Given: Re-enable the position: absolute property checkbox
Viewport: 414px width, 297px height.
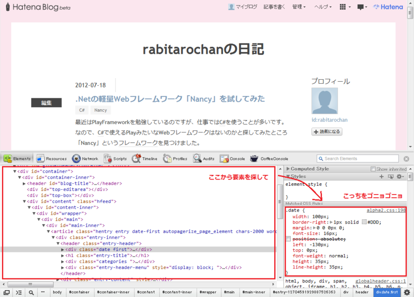Looking at the screenshot, I should click(288, 239).
